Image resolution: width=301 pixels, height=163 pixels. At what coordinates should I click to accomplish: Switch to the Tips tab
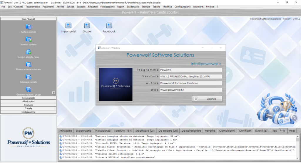tap(274, 131)
